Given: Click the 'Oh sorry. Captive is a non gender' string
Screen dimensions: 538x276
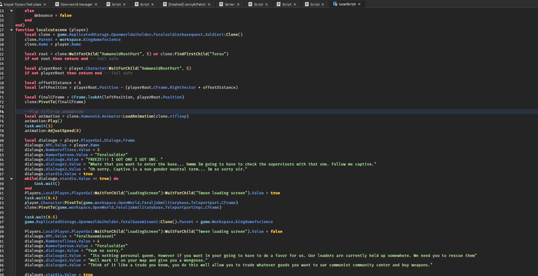Looking at the screenshot, I should 168,169.
